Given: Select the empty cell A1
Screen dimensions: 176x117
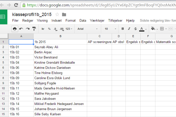Looking at the screenshot, I should 21,42.
